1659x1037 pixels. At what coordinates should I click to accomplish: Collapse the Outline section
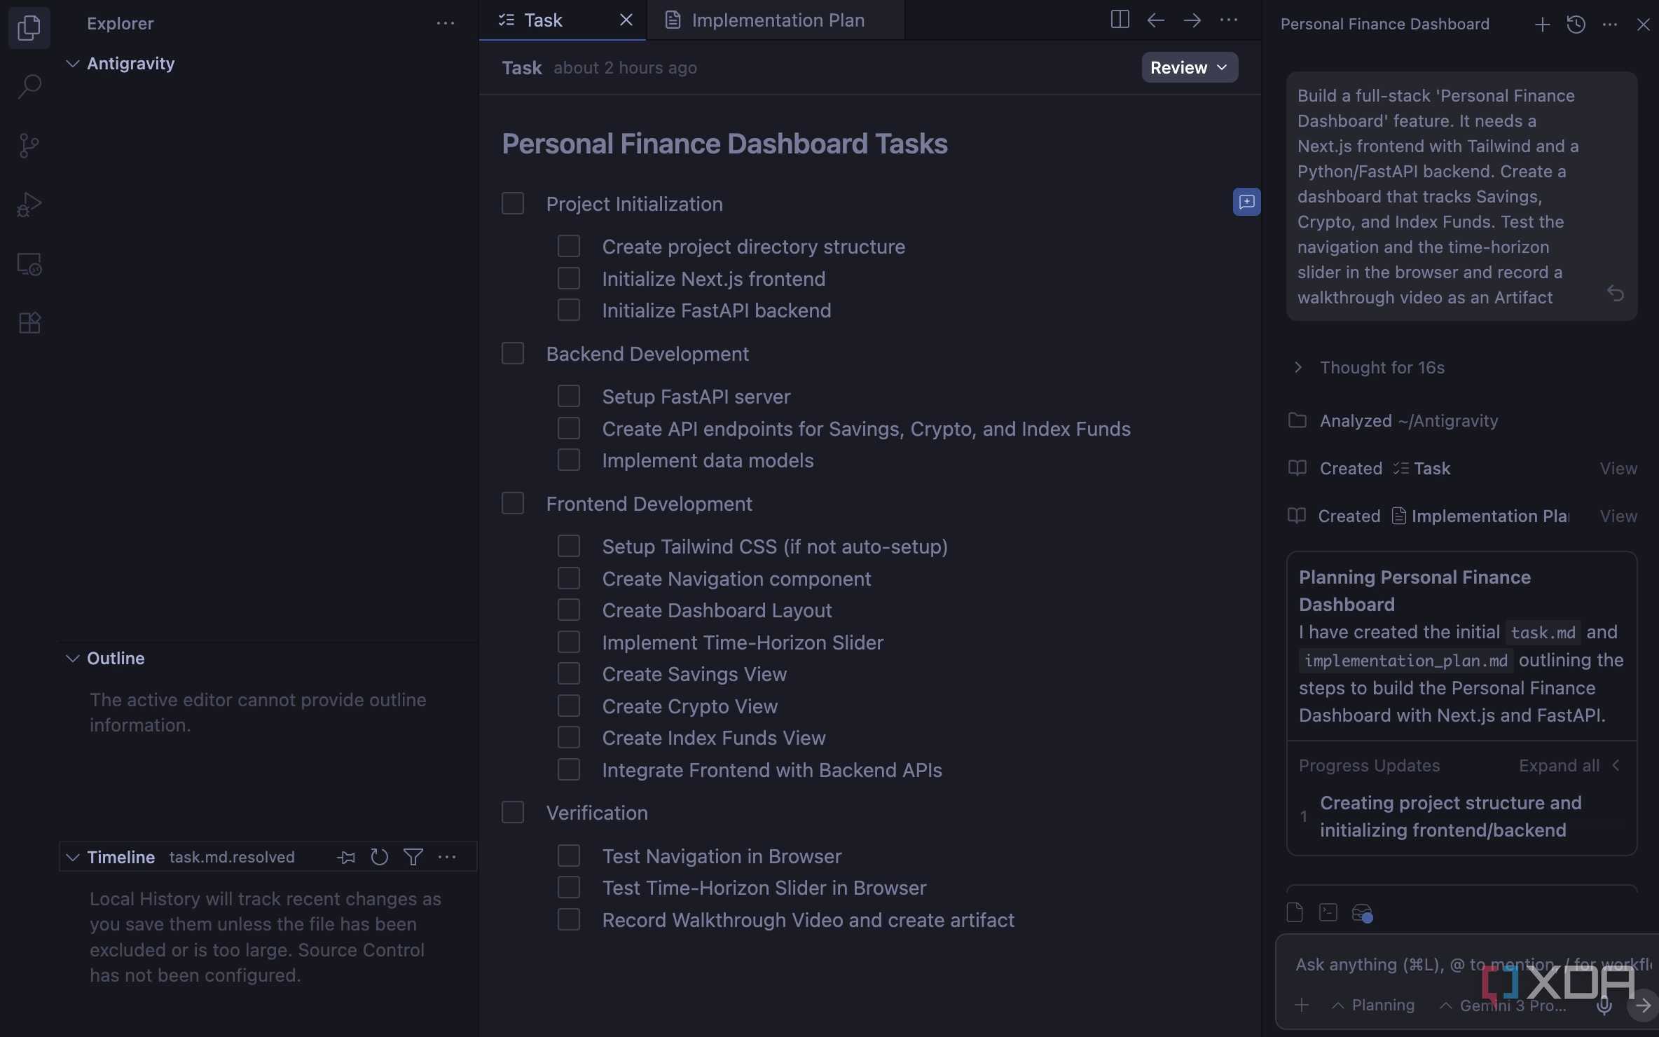(72, 658)
